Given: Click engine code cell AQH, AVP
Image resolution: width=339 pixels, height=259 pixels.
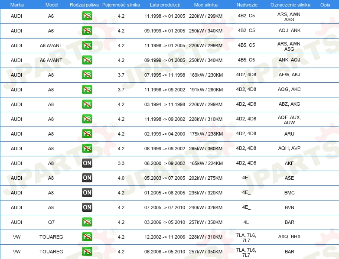Looking at the screenshot, I should pos(289,148).
